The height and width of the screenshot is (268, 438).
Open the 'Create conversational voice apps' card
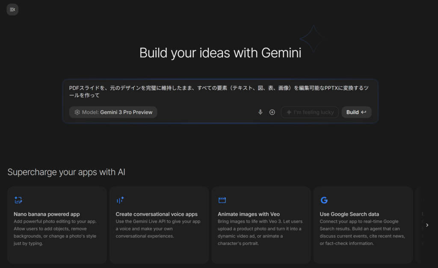[159, 224]
